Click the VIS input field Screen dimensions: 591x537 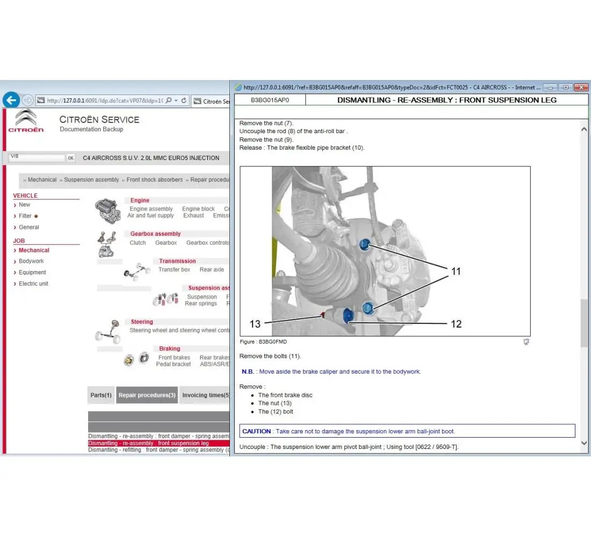37,157
